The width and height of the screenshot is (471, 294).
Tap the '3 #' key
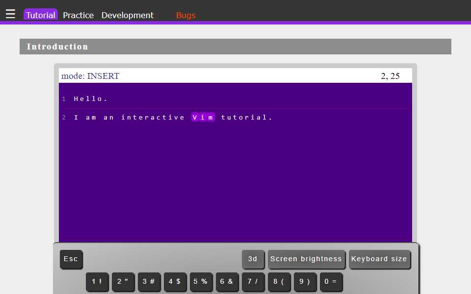pos(149,281)
